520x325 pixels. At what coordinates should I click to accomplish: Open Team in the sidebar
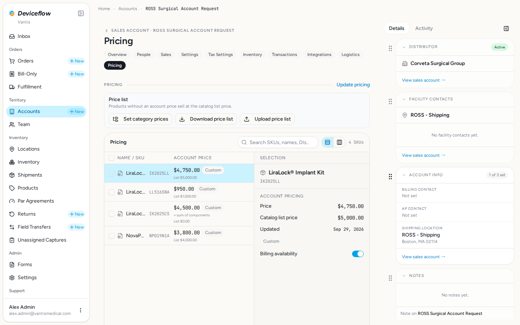tap(46, 124)
